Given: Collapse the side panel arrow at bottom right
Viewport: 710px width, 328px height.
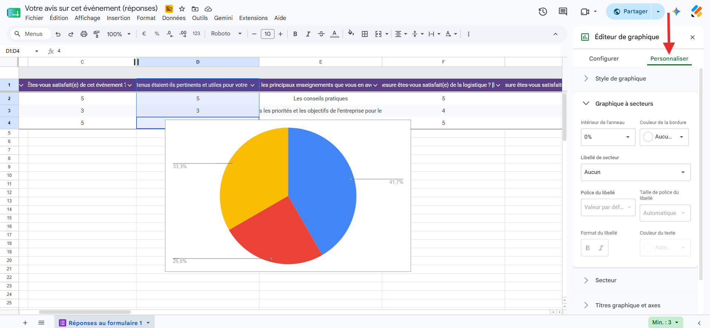Looking at the screenshot, I should click(699, 323).
